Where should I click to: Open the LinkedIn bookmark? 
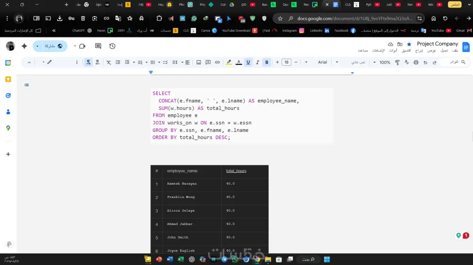tap(319, 30)
